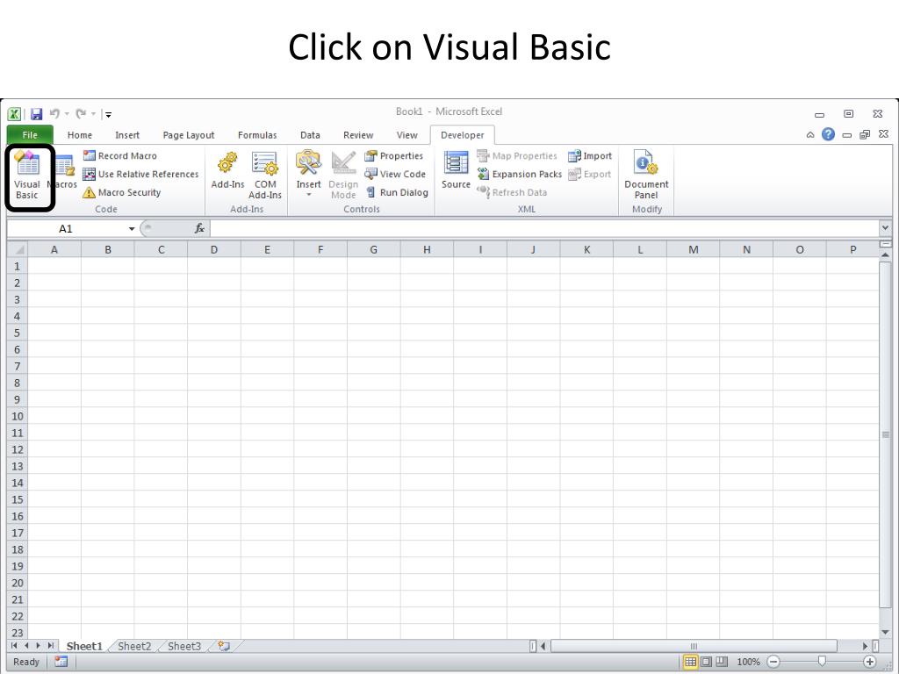Save the workbook from quick access toolbar
Image resolution: width=899 pixels, height=674 pixels.
point(36,114)
